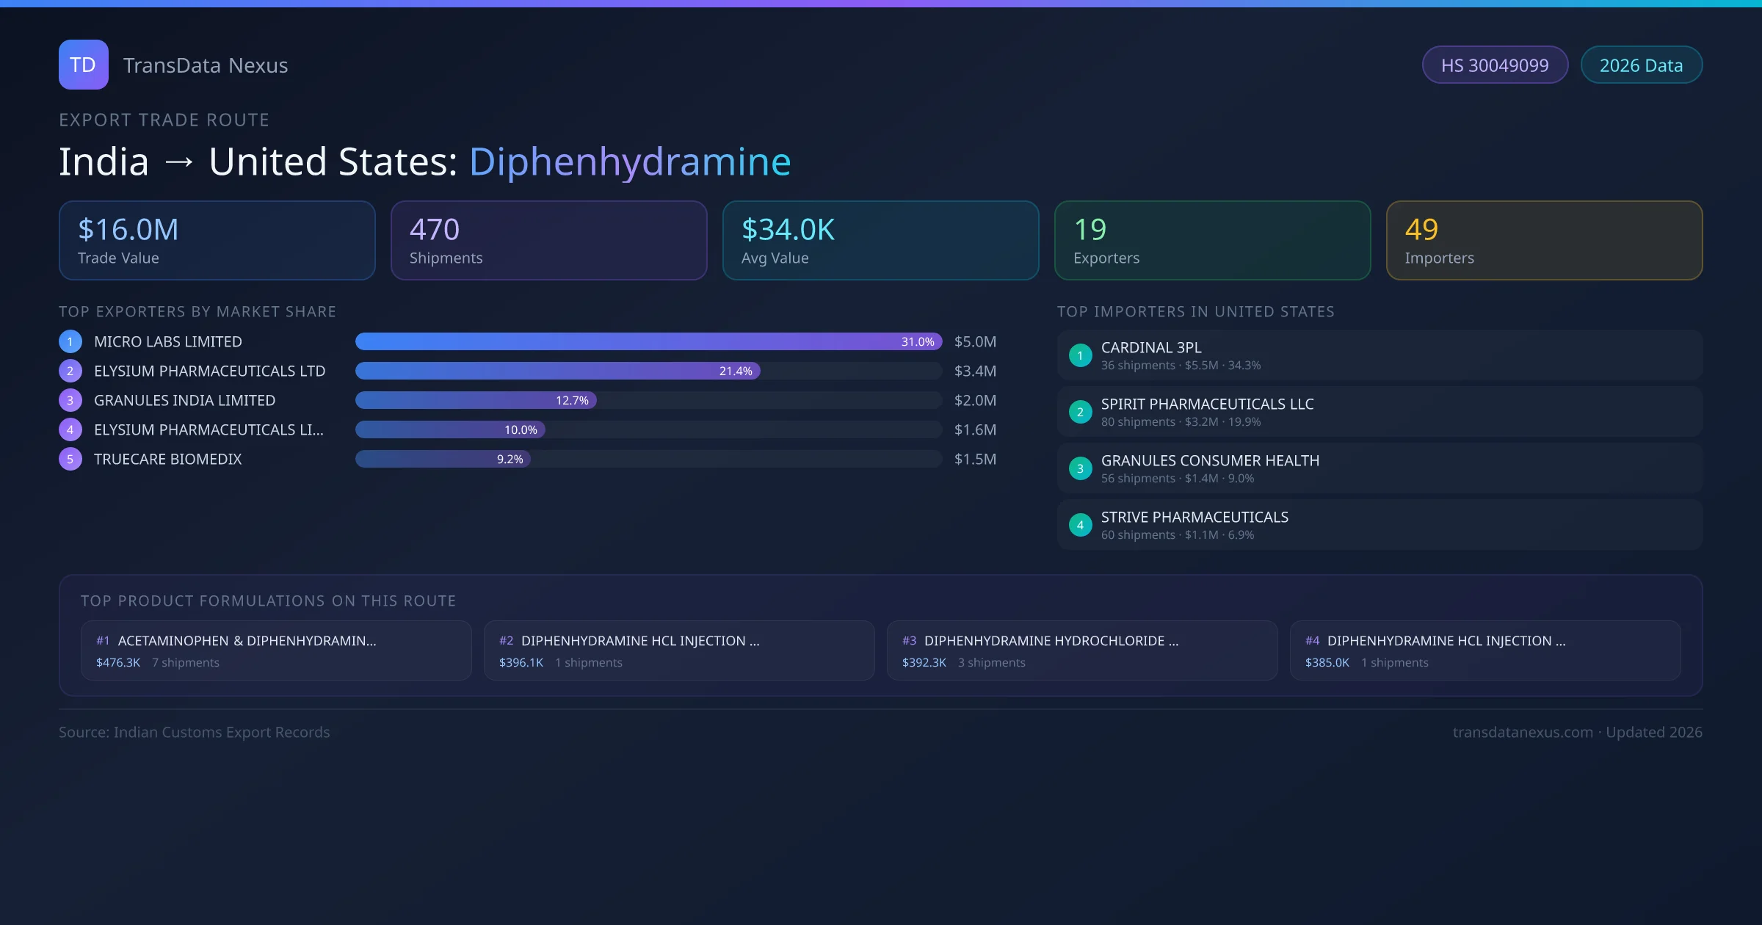Click badge 4 beside STRIVE PHARMACEUTICALS
This screenshot has width=1762, height=925.
(1080, 525)
